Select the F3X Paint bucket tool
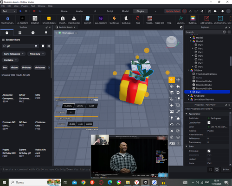232x186 pixels. pyautogui.click(x=178, y=86)
